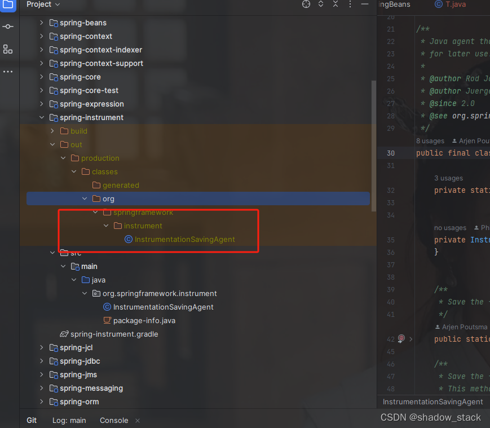
Task: Collapse spring-instrument module
Action: click(42, 117)
